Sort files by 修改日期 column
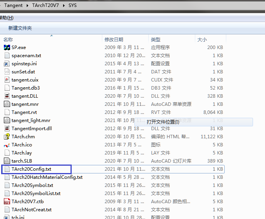 (x=114, y=39)
